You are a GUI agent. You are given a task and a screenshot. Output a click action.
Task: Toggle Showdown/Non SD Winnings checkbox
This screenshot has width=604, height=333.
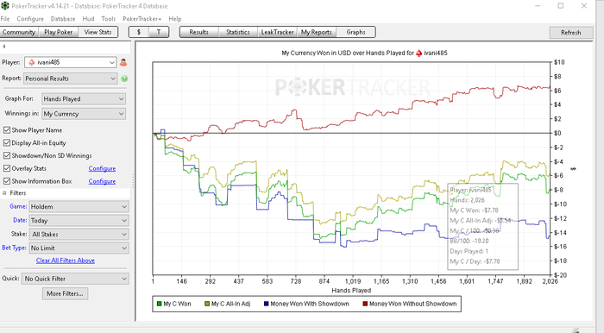7,155
